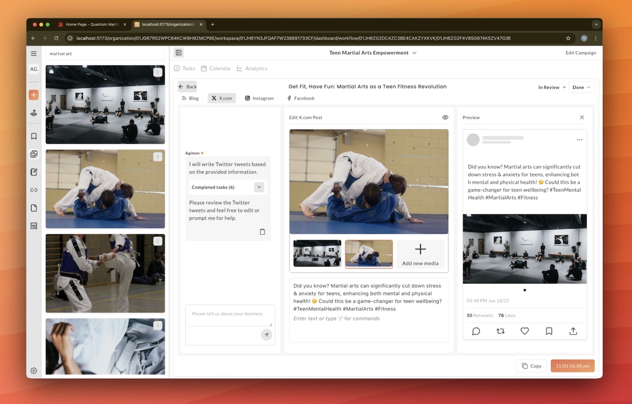Send the message with the paper plane
Viewport: 632px width, 404px height.
266,334
